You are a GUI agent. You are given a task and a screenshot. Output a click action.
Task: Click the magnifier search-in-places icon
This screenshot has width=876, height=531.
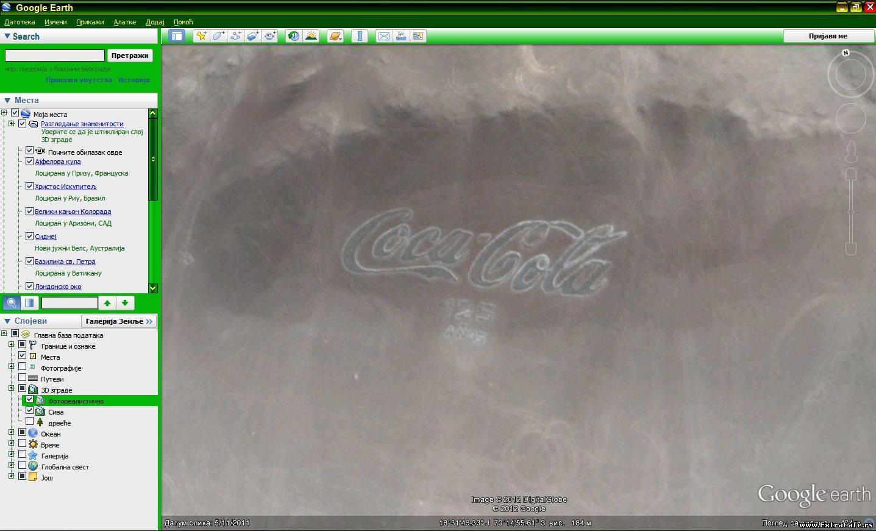tap(12, 303)
